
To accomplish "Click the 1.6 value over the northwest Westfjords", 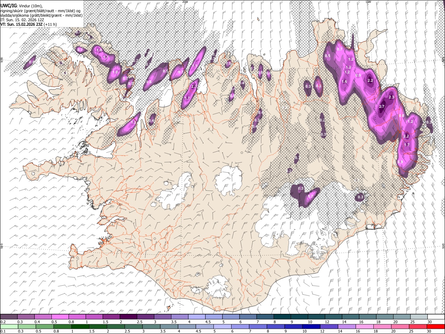I will click(99, 50).
